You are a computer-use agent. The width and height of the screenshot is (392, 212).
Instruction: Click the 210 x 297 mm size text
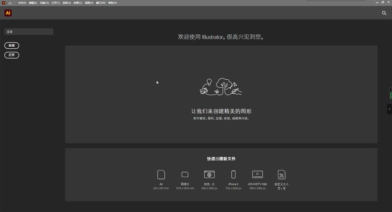click(161, 188)
